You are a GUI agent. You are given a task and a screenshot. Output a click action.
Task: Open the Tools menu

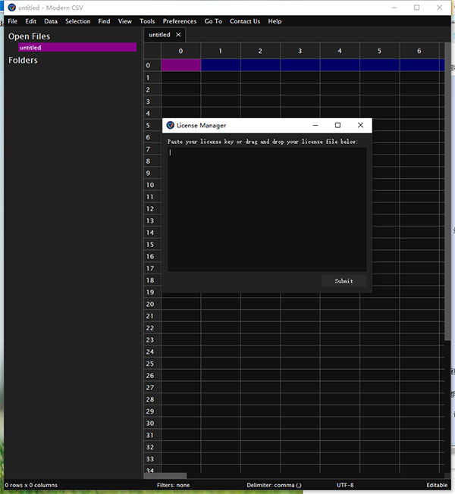point(147,21)
